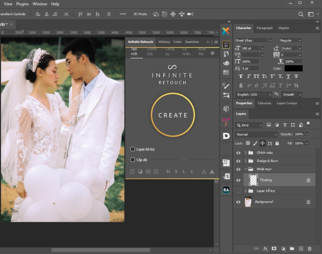Hide the Thường layer

pyautogui.click(x=238, y=180)
